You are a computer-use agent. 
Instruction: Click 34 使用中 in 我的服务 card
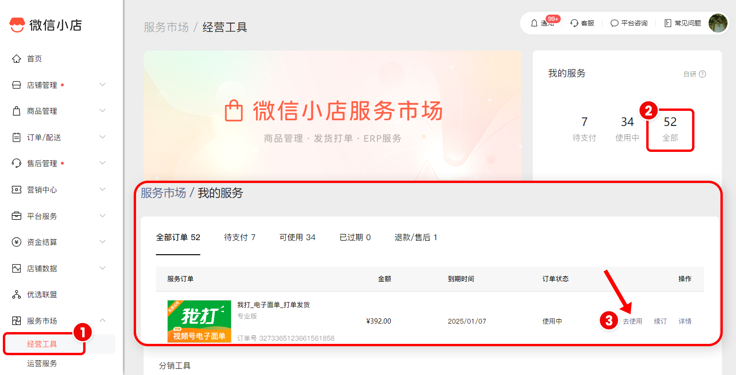(627, 129)
